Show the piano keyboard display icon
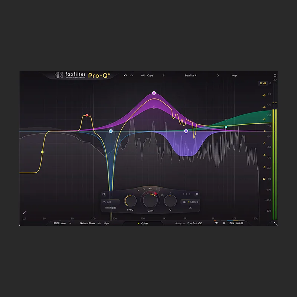The image size is (297, 297). click(24, 219)
